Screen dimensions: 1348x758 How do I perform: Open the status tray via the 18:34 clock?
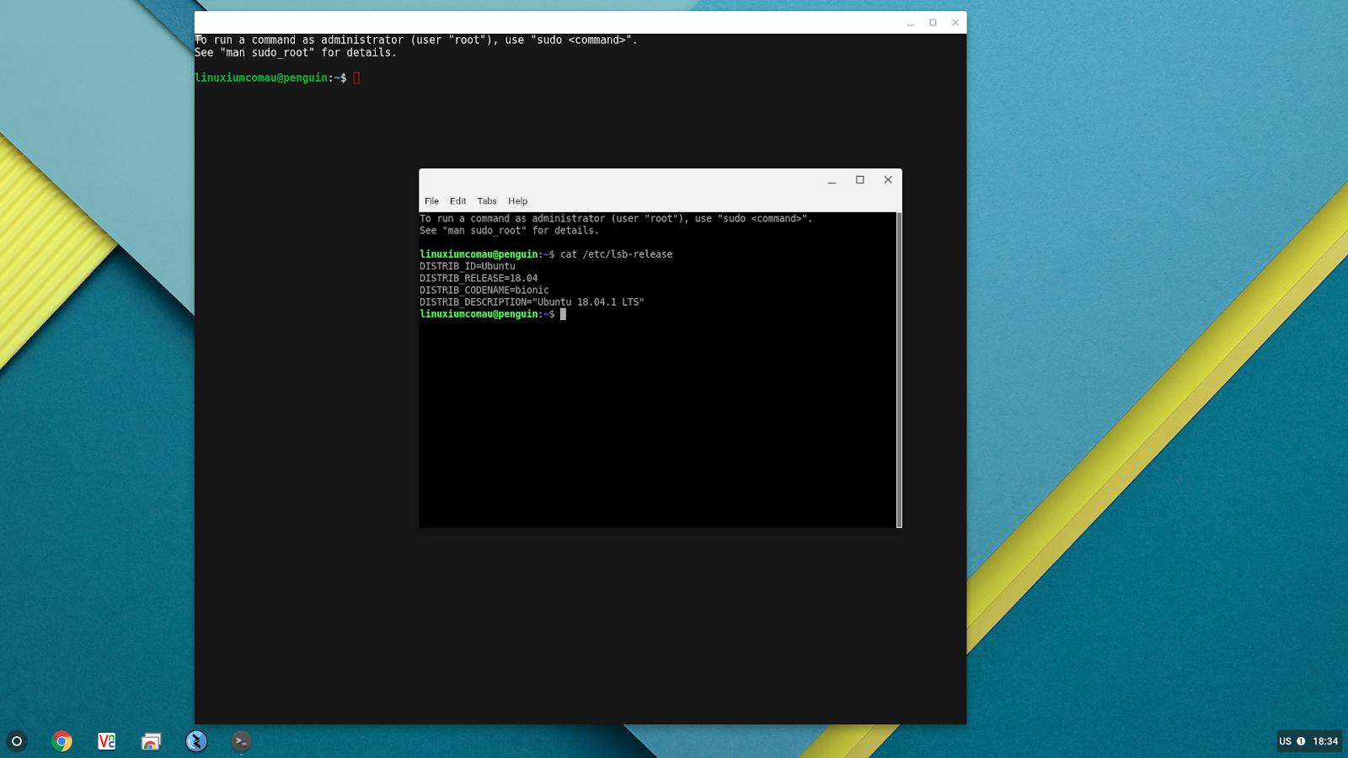coord(1325,741)
